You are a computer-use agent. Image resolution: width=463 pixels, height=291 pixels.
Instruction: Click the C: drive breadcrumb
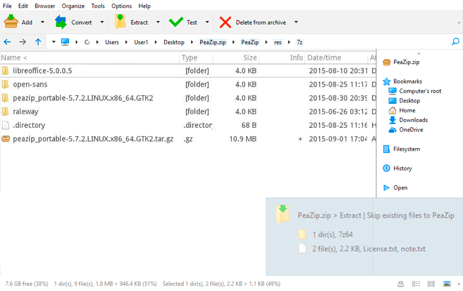[87, 42]
